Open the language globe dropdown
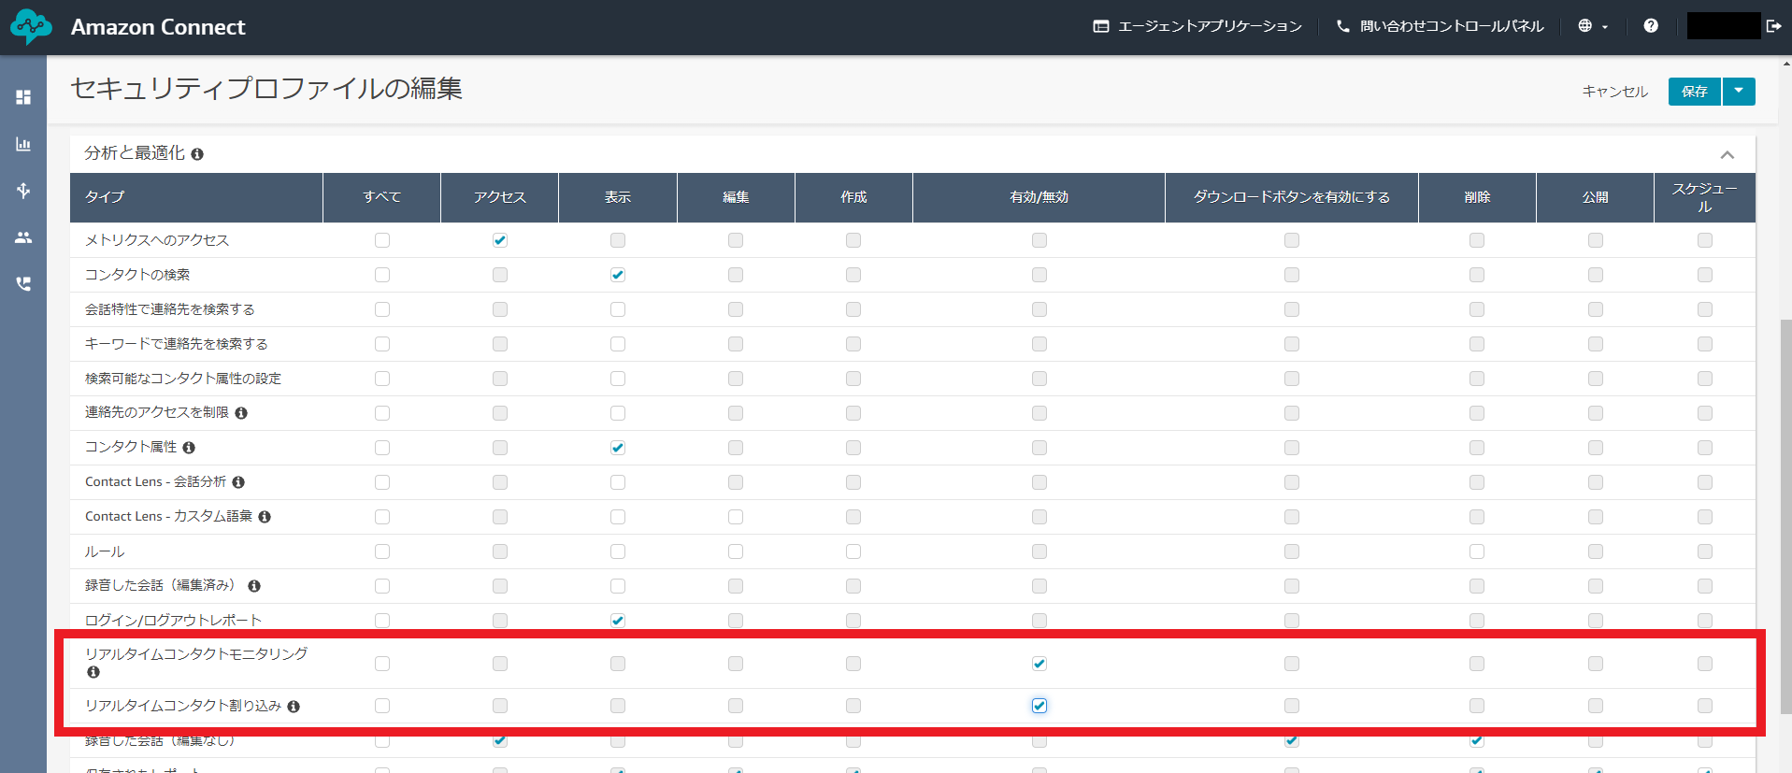The width and height of the screenshot is (1792, 773). click(1593, 26)
